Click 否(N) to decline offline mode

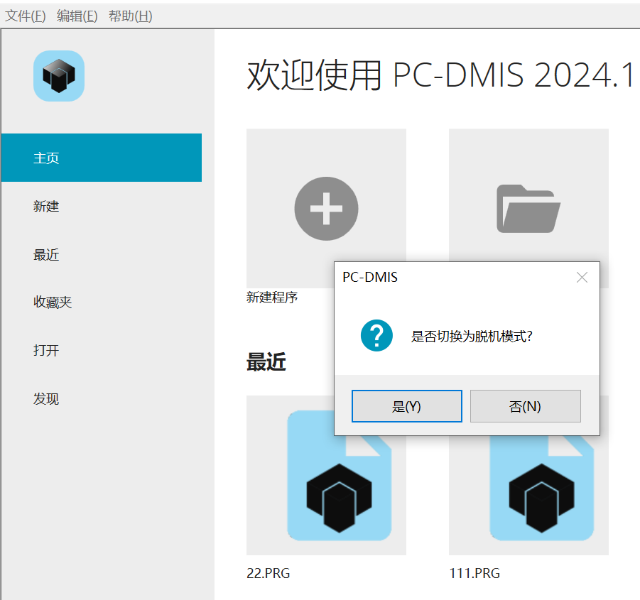click(x=525, y=405)
